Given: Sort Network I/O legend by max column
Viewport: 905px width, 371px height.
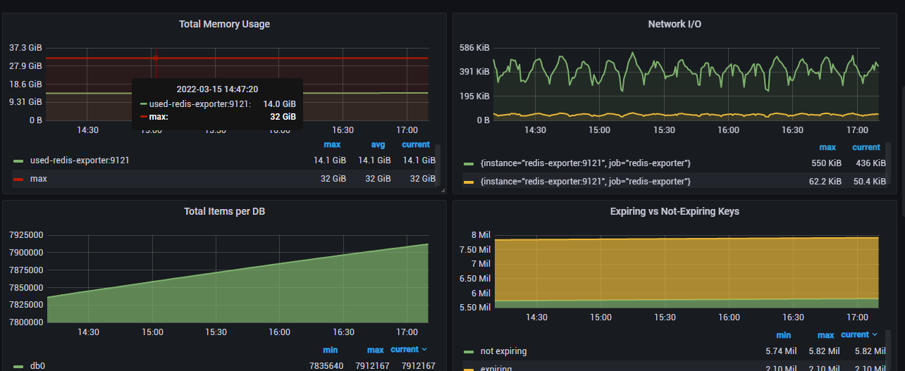Looking at the screenshot, I should [827, 148].
